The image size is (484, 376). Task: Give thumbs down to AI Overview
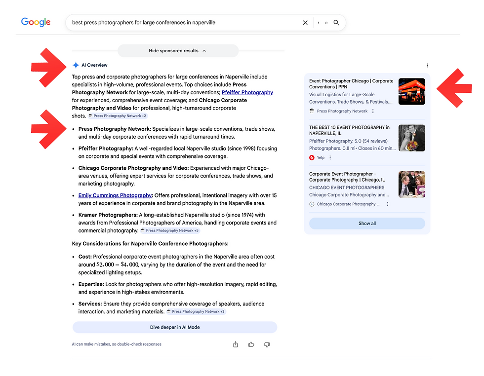point(267,344)
